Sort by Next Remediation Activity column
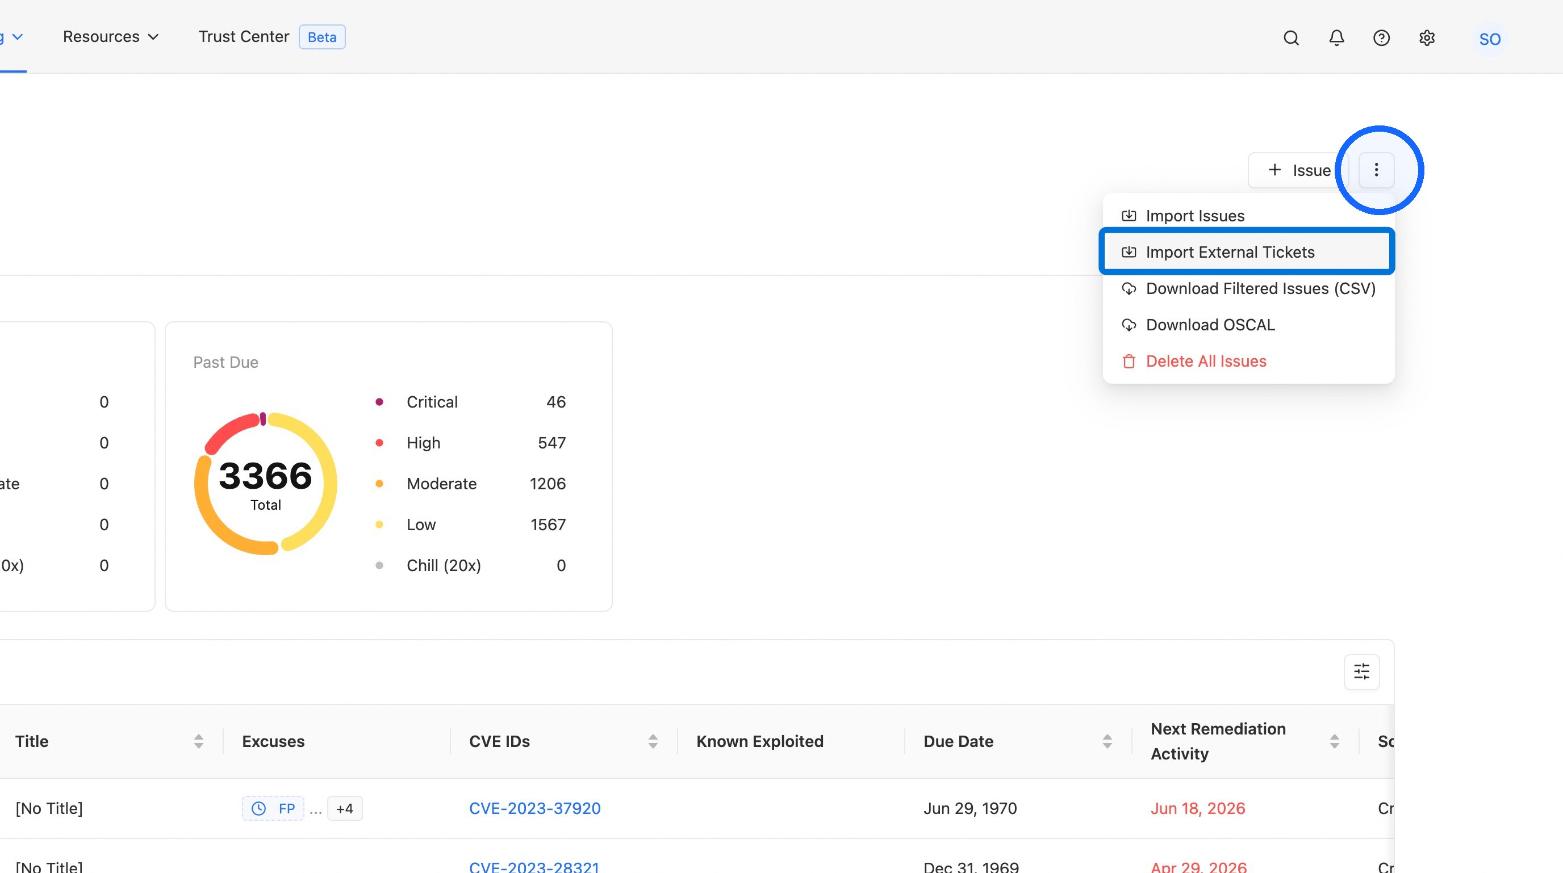The image size is (1563, 873). [x=1334, y=741]
